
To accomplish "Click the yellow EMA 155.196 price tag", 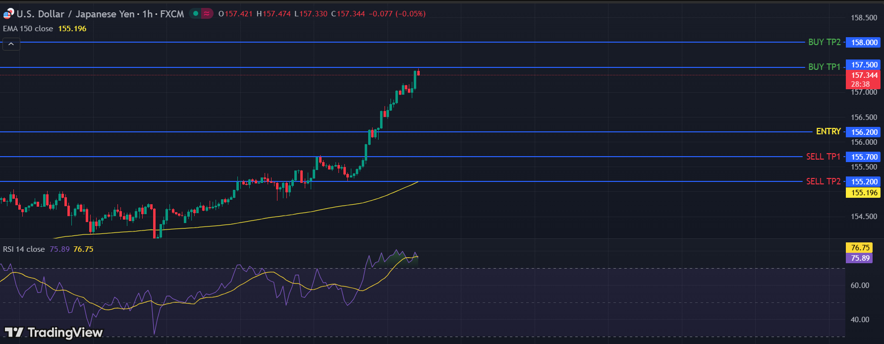I will (x=864, y=193).
